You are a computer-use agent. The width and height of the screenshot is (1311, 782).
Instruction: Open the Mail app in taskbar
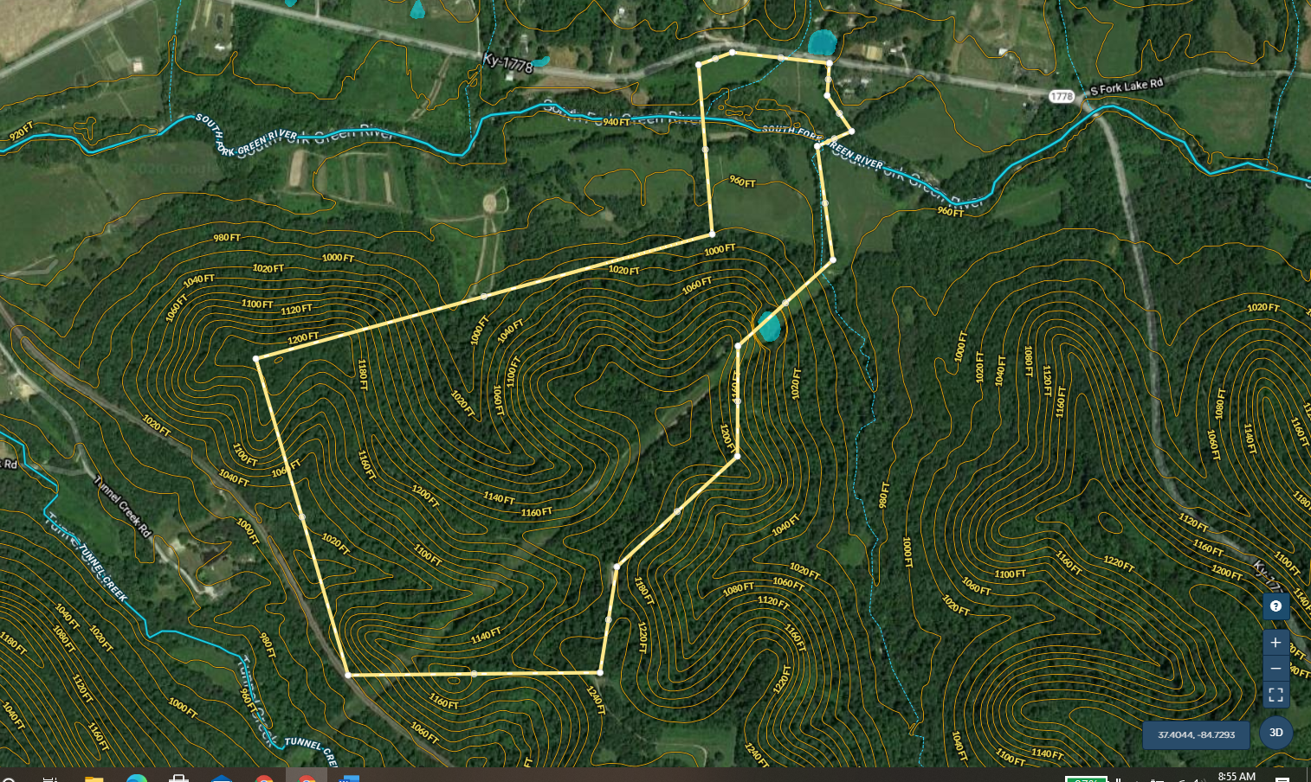[222, 778]
